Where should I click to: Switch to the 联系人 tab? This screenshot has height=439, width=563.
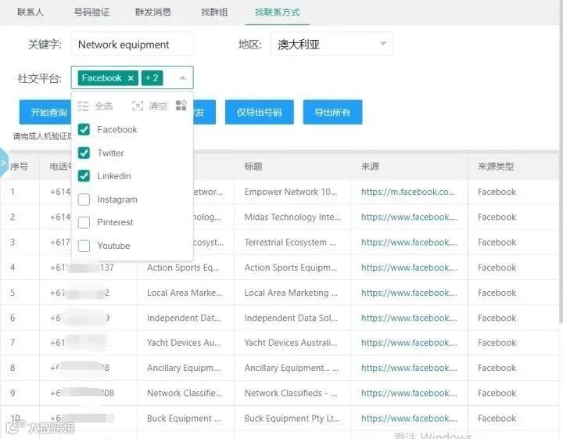(x=30, y=13)
